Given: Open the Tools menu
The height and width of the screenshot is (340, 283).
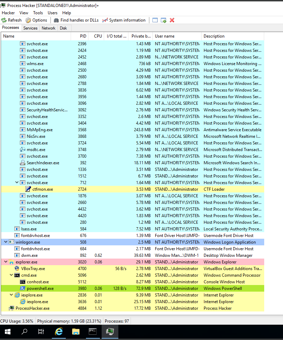Looking at the screenshot, I should [39, 13].
